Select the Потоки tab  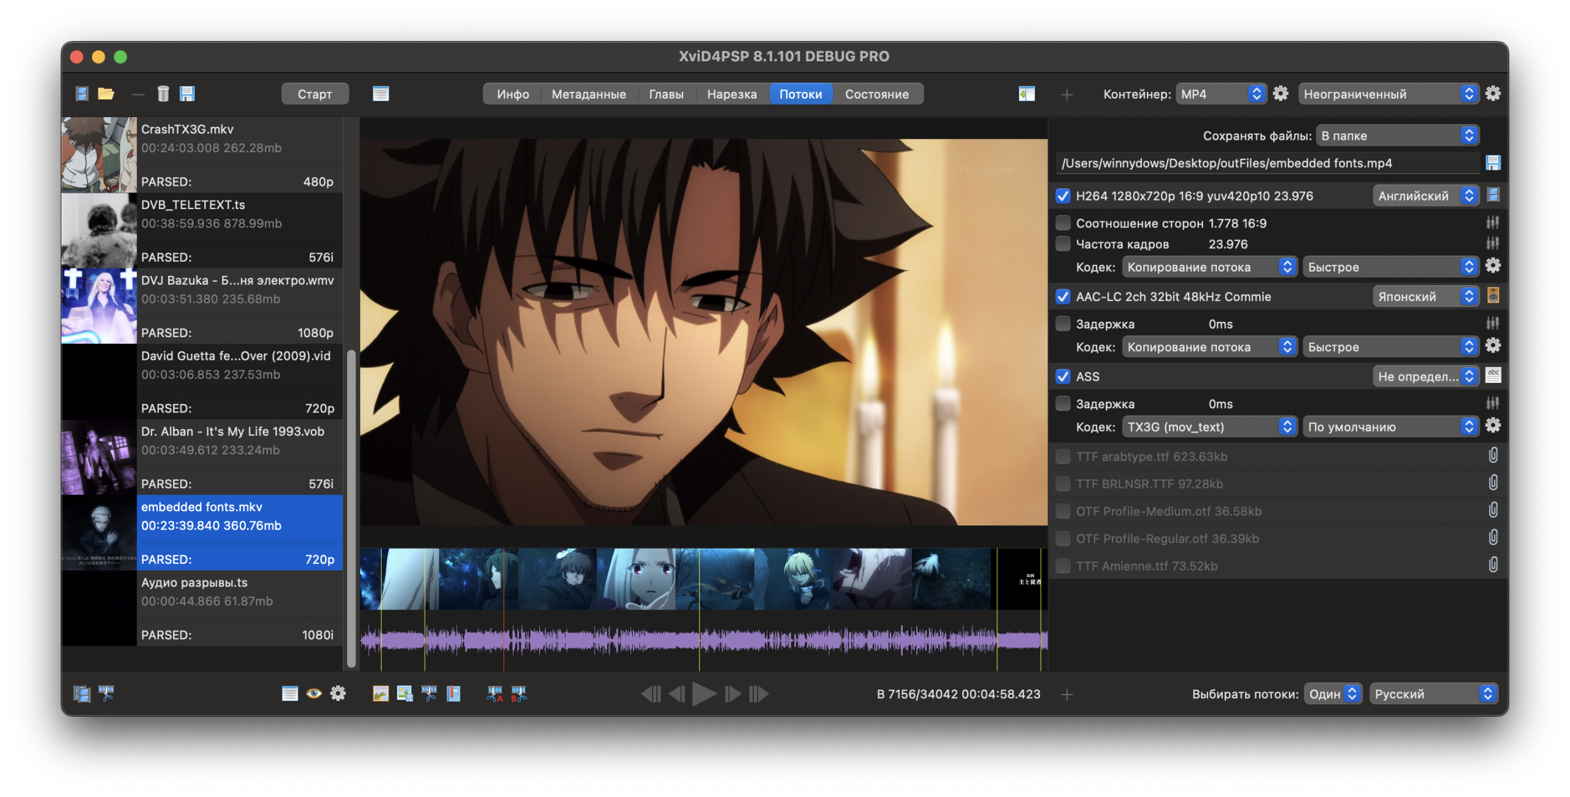click(x=800, y=94)
